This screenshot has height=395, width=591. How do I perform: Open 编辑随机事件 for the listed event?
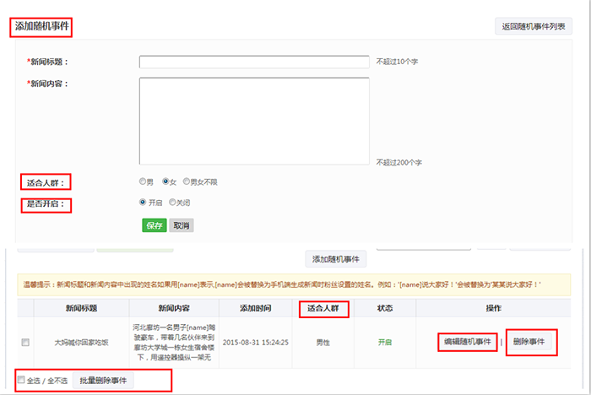point(467,342)
